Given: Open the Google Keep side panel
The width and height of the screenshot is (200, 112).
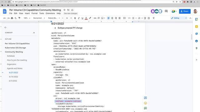Looking at the screenshot, I should 197,26.
